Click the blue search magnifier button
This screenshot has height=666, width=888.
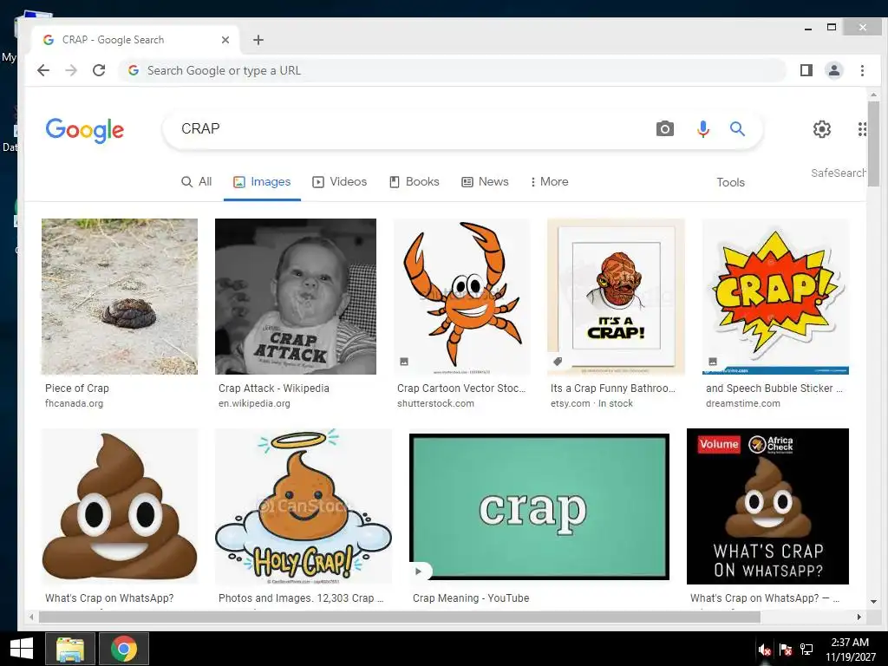point(737,129)
